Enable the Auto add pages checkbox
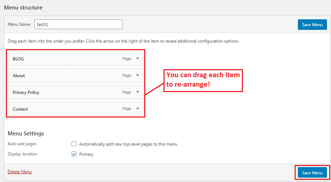 (x=74, y=144)
